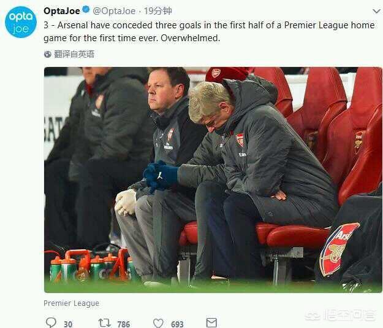This screenshot has height=328, width=383.
Task: Click the globe translation icon
Action: click(48, 54)
